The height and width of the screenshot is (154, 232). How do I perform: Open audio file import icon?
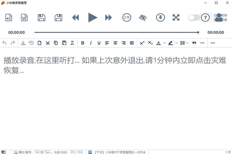pyautogui.click(x=9, y=18)
